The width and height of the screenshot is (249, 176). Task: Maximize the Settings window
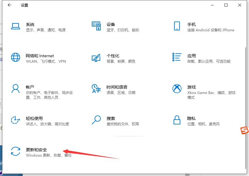coord(226,5)
